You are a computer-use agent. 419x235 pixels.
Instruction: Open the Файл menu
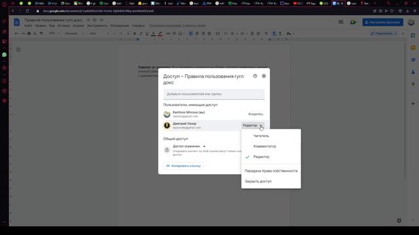click(28, 25)
